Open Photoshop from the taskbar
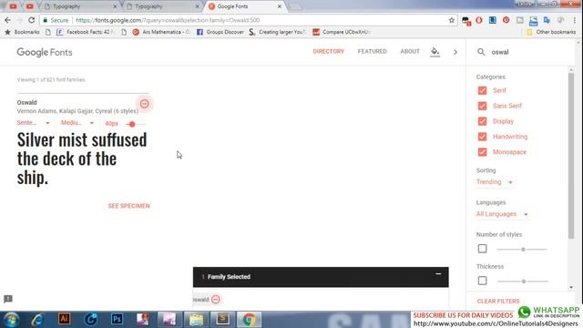The width and height of the screenshot is (583, 328). coord(117,319)
